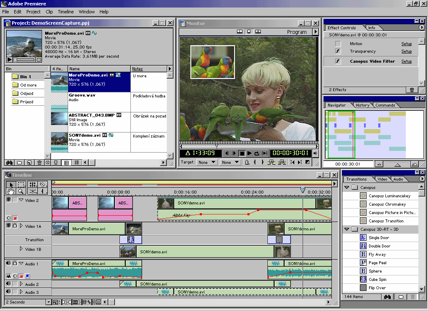Open the first Target None dropdown
This screenshot has height=311, width=428.
point(207,162)
